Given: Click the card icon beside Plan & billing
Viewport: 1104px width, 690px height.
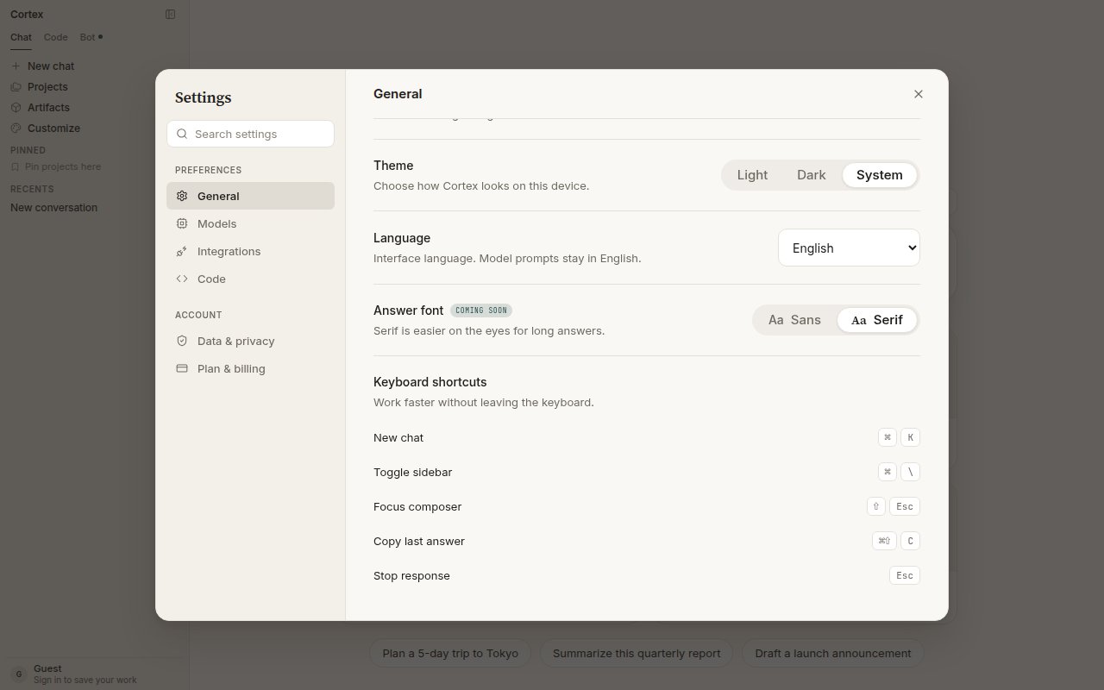Looking at the screenshot, I should pos(182,368).
